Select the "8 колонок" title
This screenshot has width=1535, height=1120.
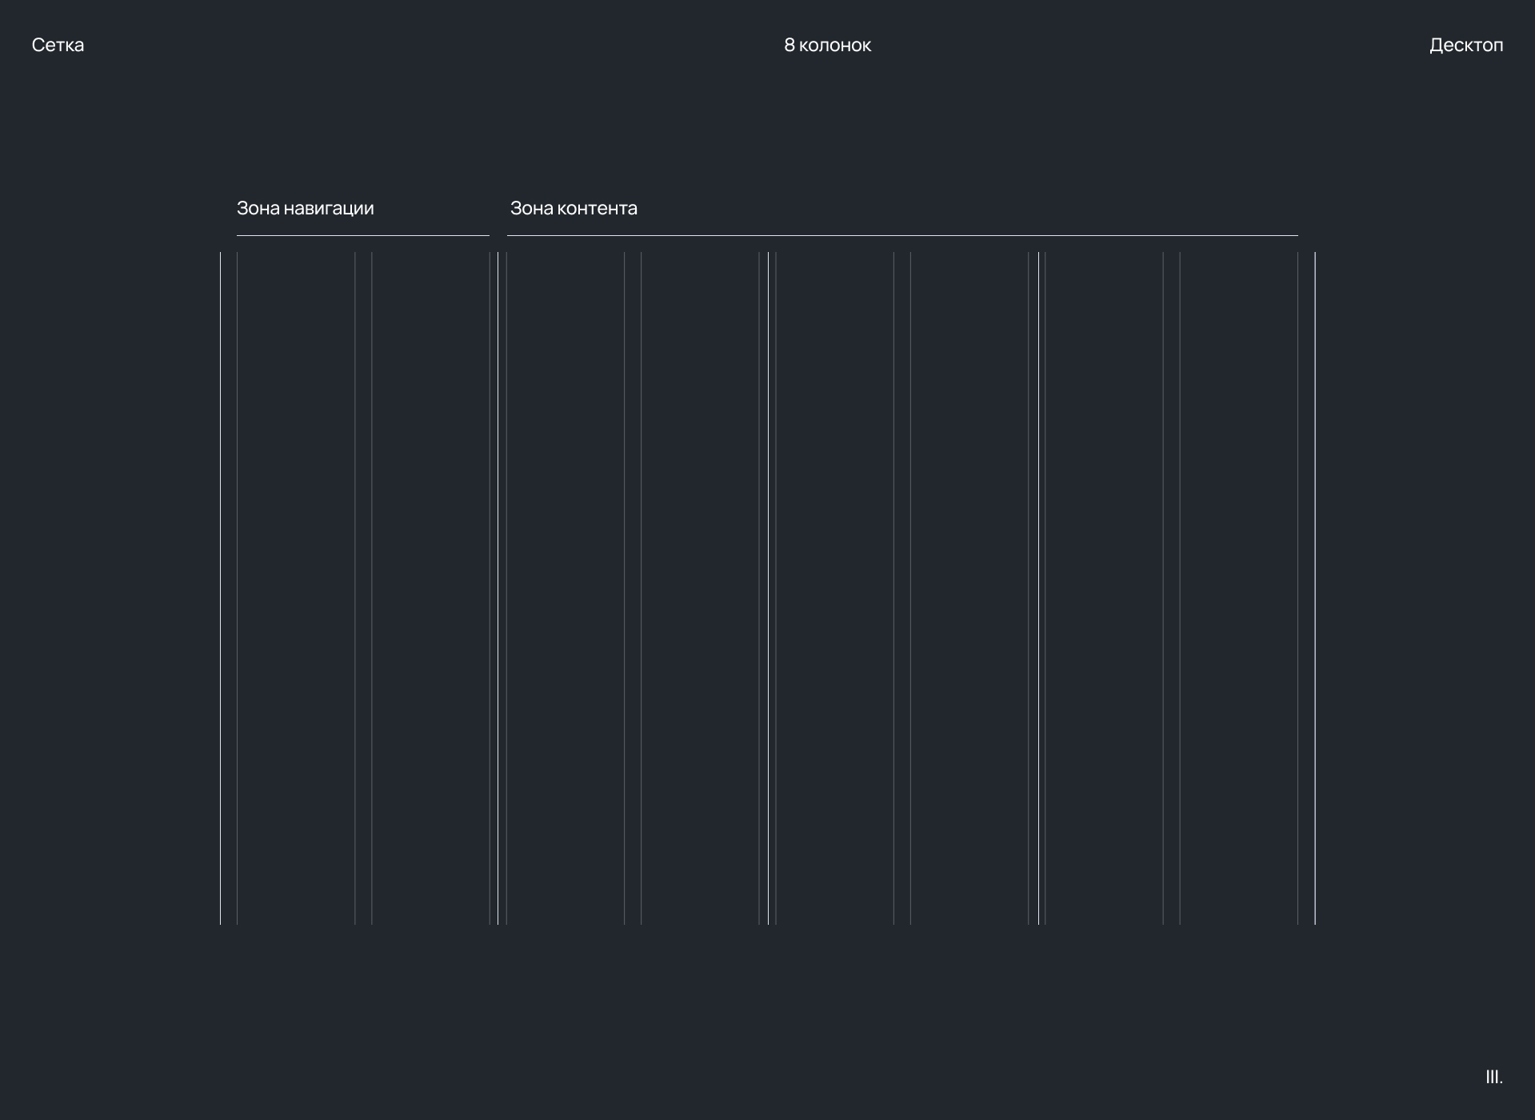pos(827,46)
